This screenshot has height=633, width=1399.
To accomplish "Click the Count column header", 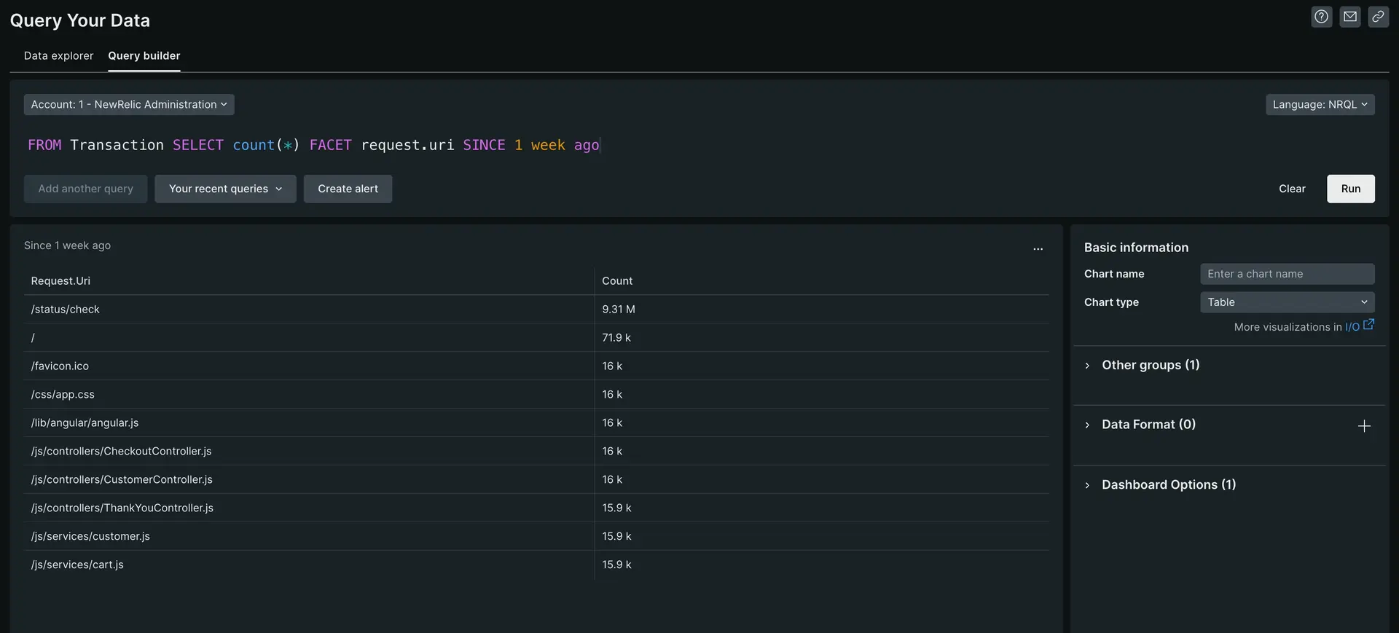I will coord(617,281).
